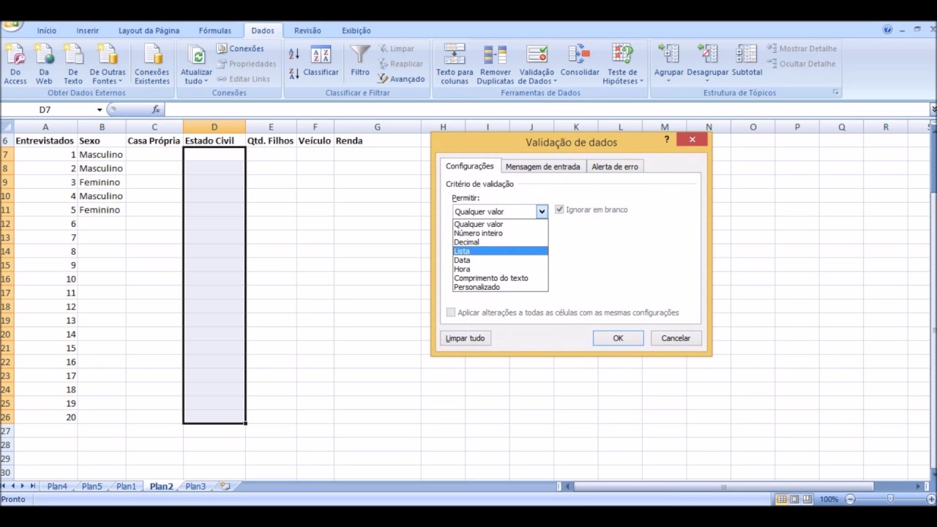
Task: Open Conexões in ribbon
Action: 240,49
